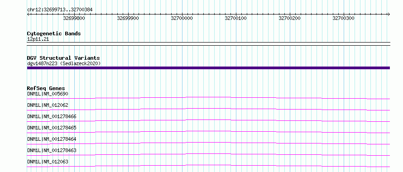Open transcript DNM1L|NM_012062
Image resolution: width=403 pixels, height=172 pixels.
coord(48,105)
